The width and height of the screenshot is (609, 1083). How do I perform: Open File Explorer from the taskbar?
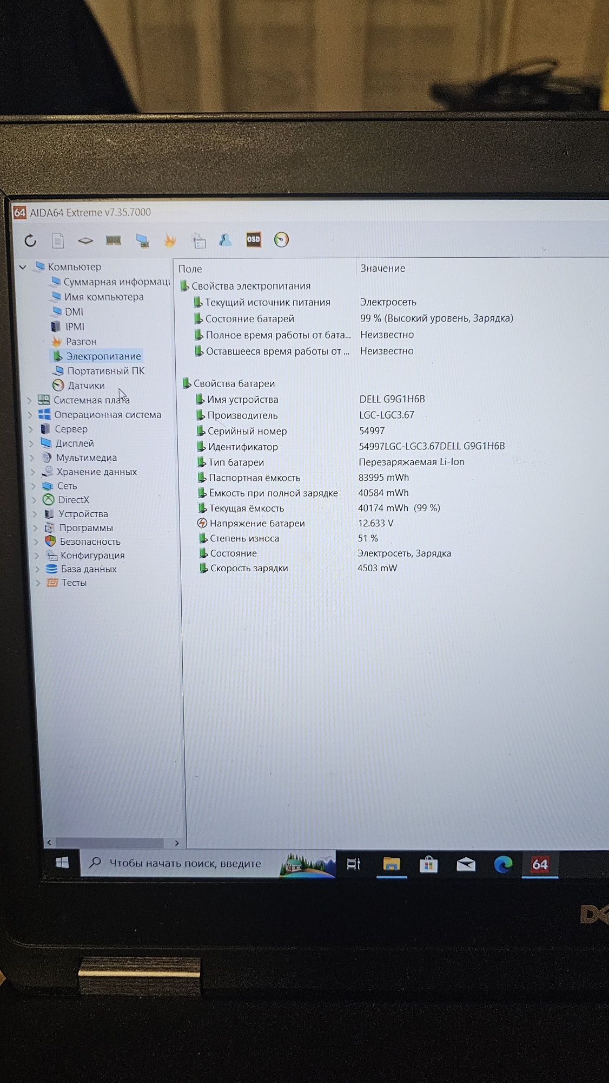point(392,864)
